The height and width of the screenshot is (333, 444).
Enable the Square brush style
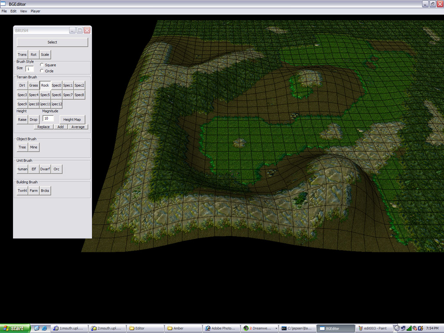point(42,65)
